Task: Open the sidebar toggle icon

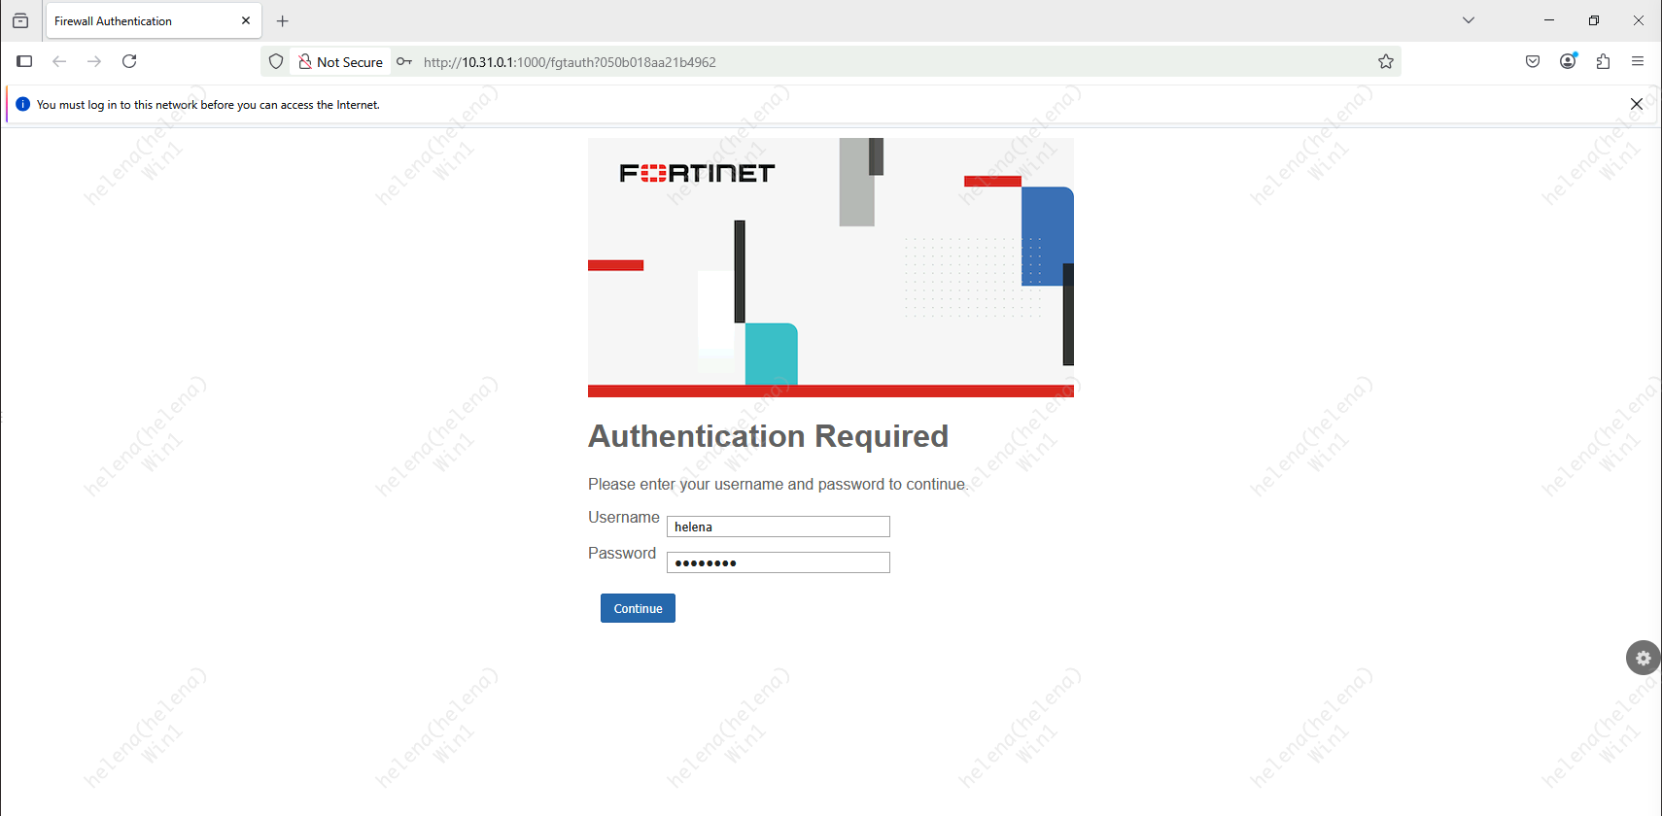Action: (25, 61)
